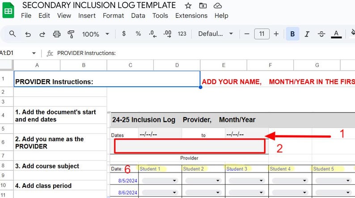Open the search menus magnifier icon

tap(13, 34)
